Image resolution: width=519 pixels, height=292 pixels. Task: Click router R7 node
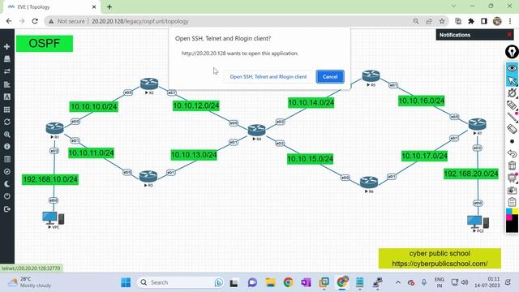click(x=478, y=124)
